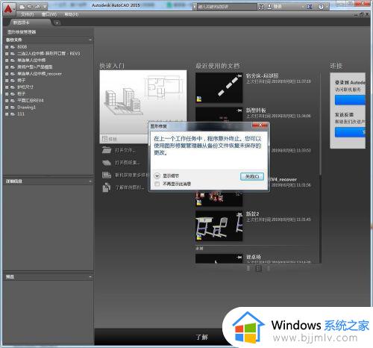The width and height of the screenshot is (373, 348).
Task: Click the 了解样例图形... link
Action: [129, 187]
